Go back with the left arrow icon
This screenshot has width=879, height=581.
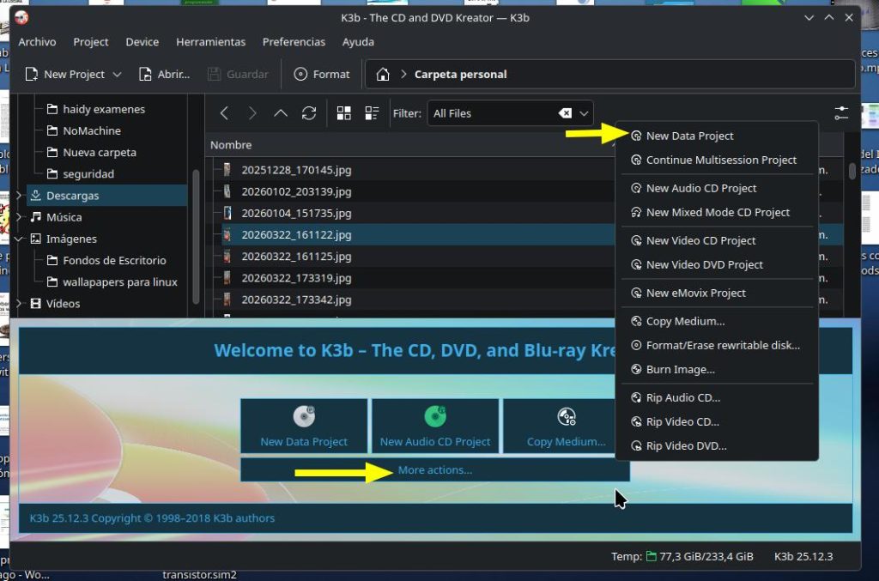click(224, 113)
